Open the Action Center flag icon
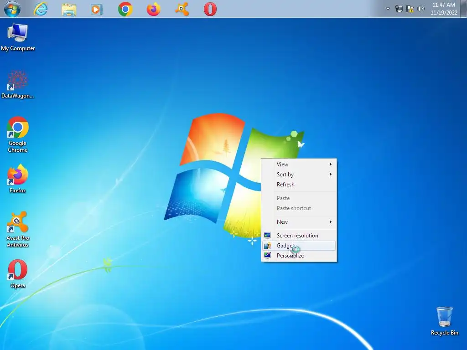Image resolution: width=467 pixels, height=350 pixels. pyautogui.click(x=410, y=9)
